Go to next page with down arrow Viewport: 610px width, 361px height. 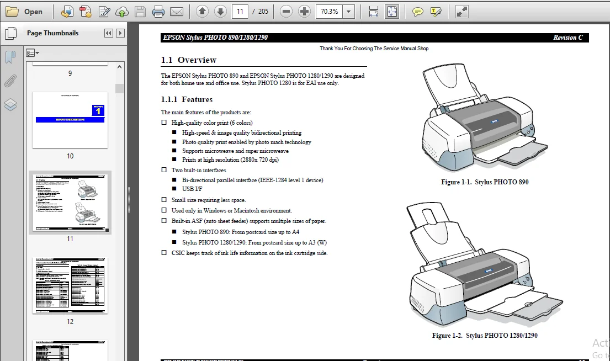tap(221, 12)
